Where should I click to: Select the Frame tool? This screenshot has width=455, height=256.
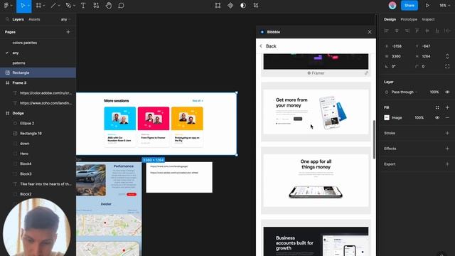coord(38,6)
